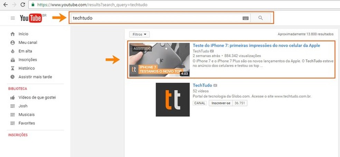Click the Portal de tecnologia channel description
The height and width of the screenshot is (157, 340).
tap(252, 96)
